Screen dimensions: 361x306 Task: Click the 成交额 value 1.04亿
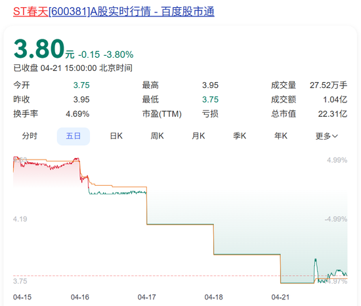click(x=335, y=100)
